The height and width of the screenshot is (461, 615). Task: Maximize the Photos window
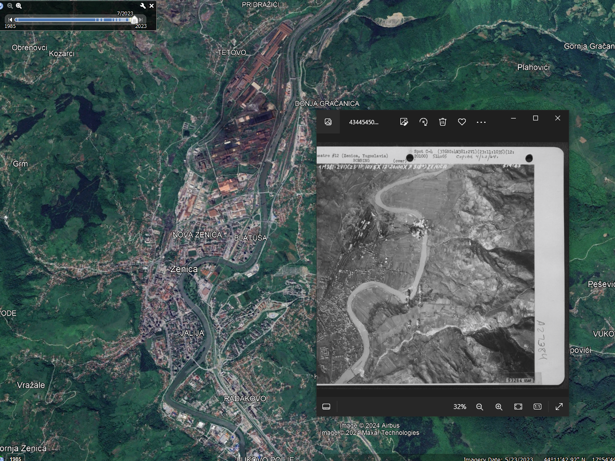coord(536,118)
